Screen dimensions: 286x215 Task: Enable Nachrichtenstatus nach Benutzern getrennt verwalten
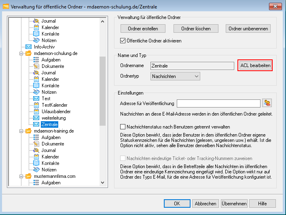[123, 126]
